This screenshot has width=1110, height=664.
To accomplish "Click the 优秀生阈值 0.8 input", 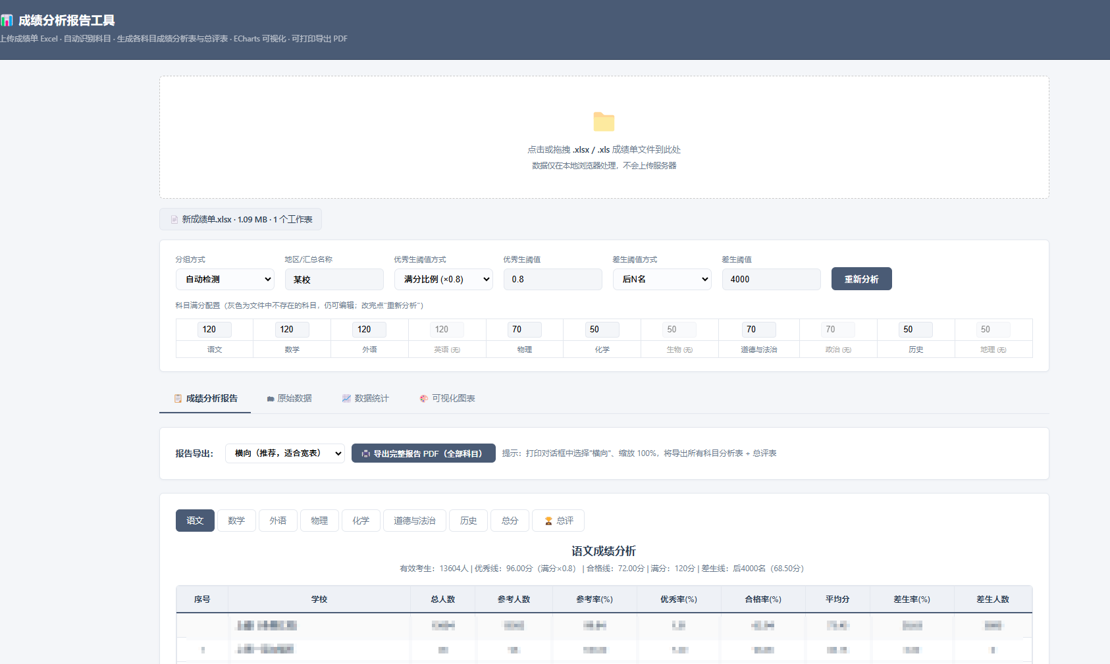I will 553,279.
